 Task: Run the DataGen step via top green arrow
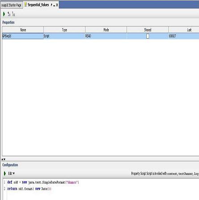coord(4,14)
